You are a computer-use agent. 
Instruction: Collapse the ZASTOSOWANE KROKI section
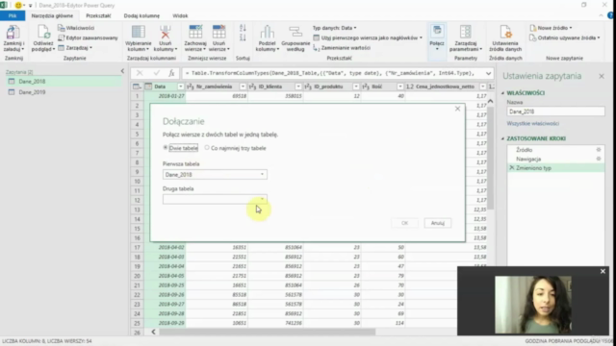[502, 138]
